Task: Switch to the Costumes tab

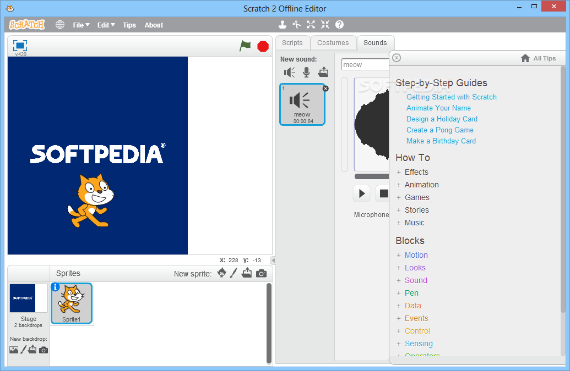Action: coord(333,43)
